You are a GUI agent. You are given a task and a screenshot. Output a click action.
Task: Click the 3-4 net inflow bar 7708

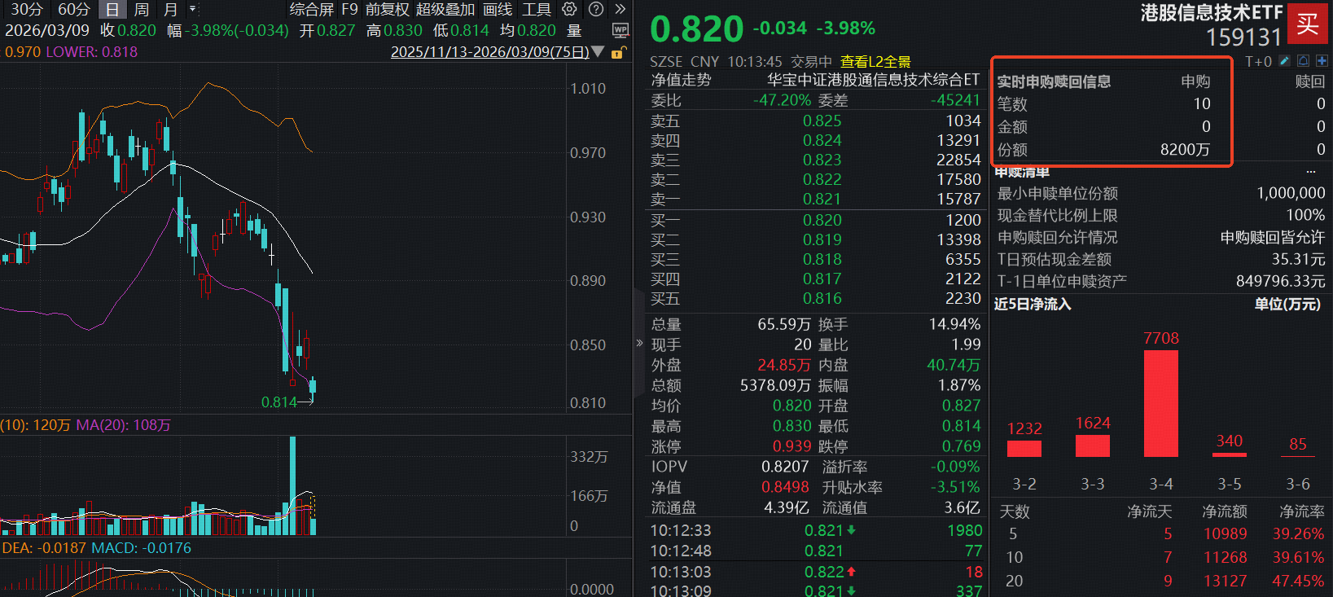[x=1160, y=403]
